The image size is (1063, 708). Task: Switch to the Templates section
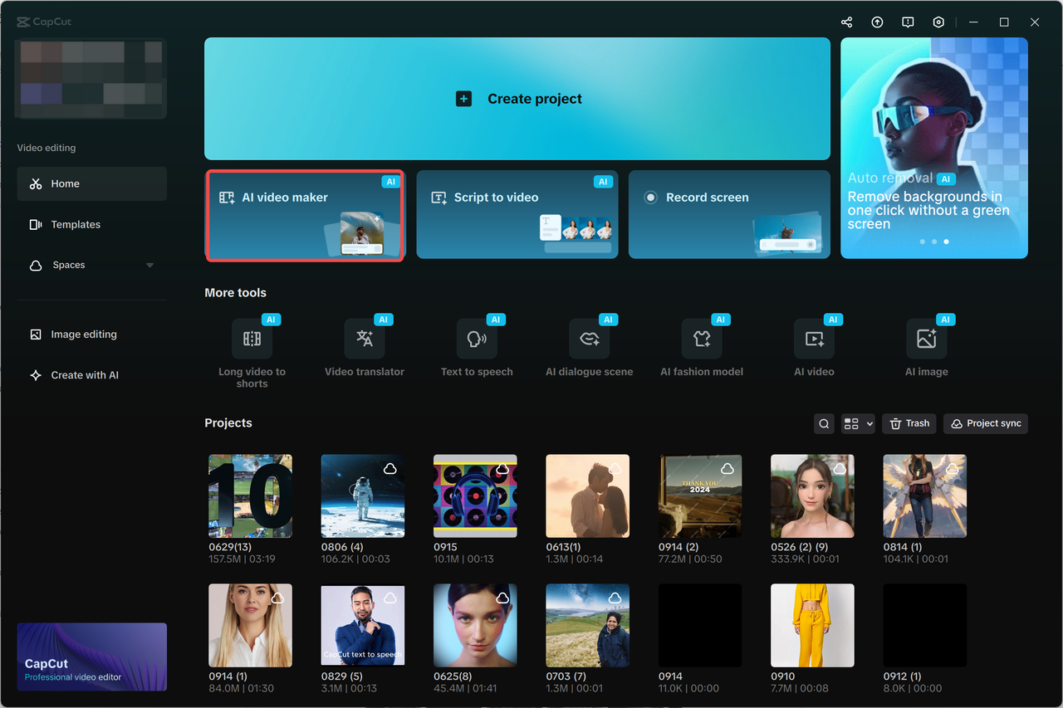pyautogui.click(x=76, y=224)
